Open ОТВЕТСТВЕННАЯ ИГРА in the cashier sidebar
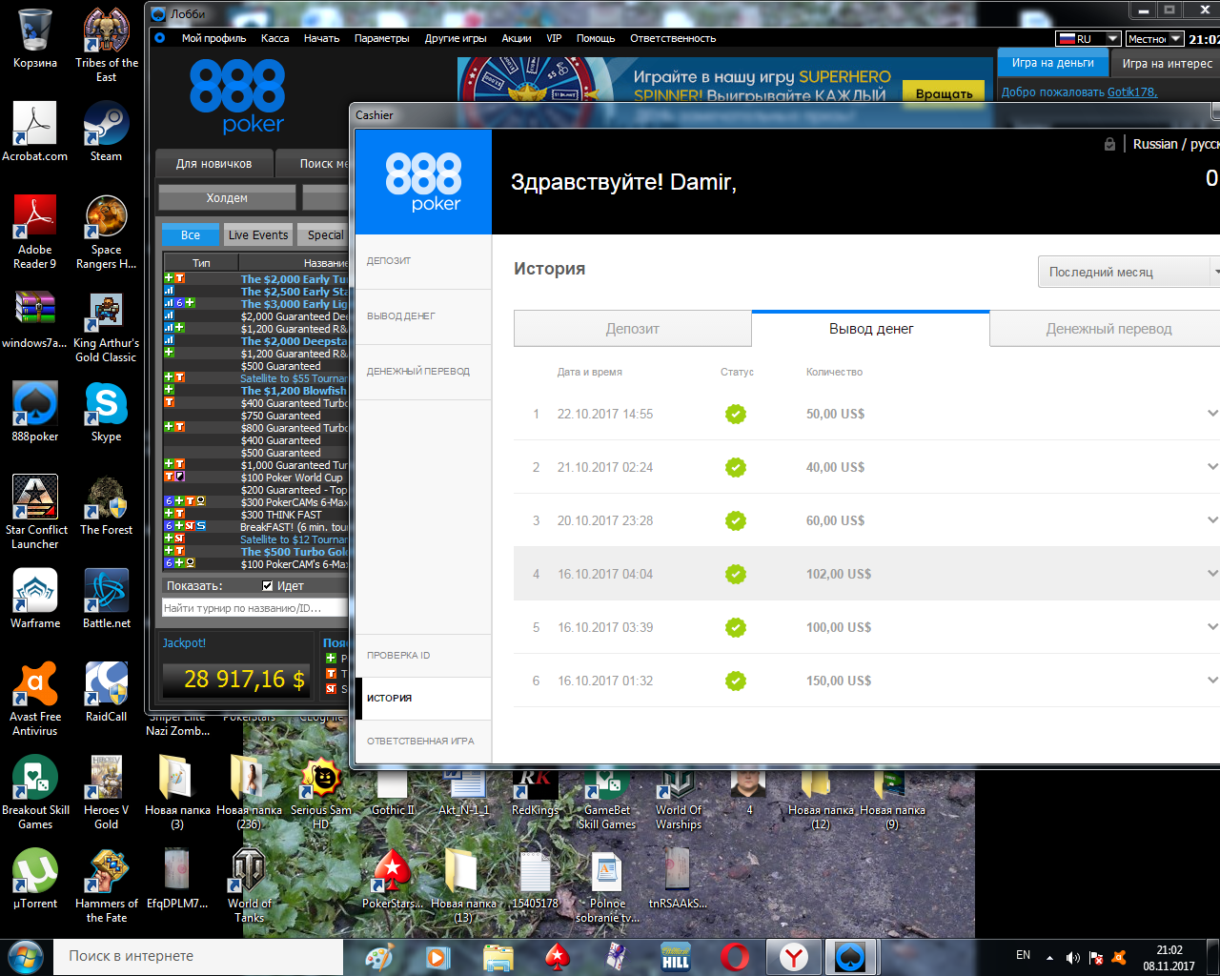Screen dimensions: 1220x976 423,742
